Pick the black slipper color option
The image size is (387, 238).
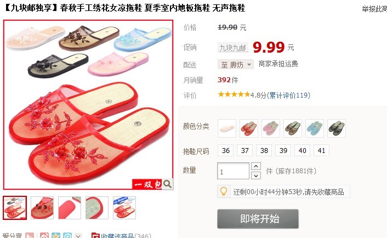(337, 128)
